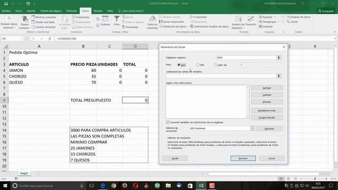Open Validación de datos dropdown arrow
Screen dimensions: 338x190
(188, 26)
